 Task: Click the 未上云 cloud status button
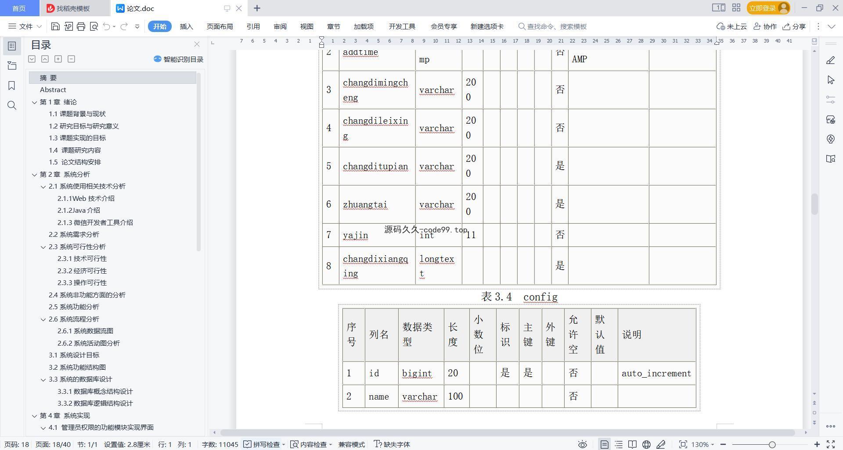pyautogui.click(x=731, y=26)
